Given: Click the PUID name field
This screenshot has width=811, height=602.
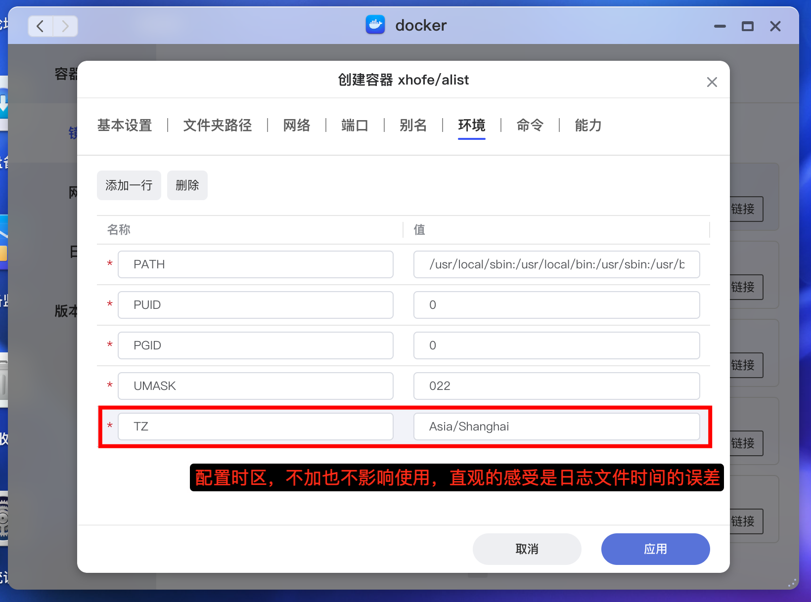Looking at the screenshot, I should [256, 305].
